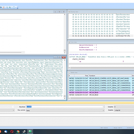Click the magnifier Find toolbar icon

tap(7, 7)
